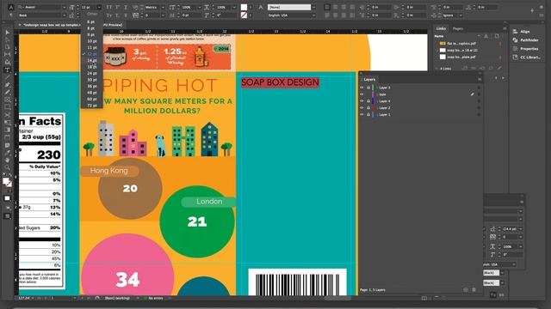Select the Zoom tool
551x309 pixels.
(8, 167)
